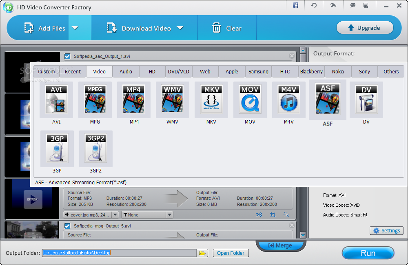Open the Apple devices tab
This screenshot has width=408, height=265.
pyautogui.click(x=232, y=71)
